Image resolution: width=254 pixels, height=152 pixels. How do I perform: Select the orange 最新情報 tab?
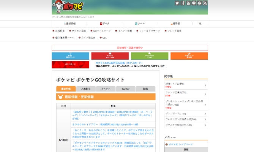coord(66,89)
